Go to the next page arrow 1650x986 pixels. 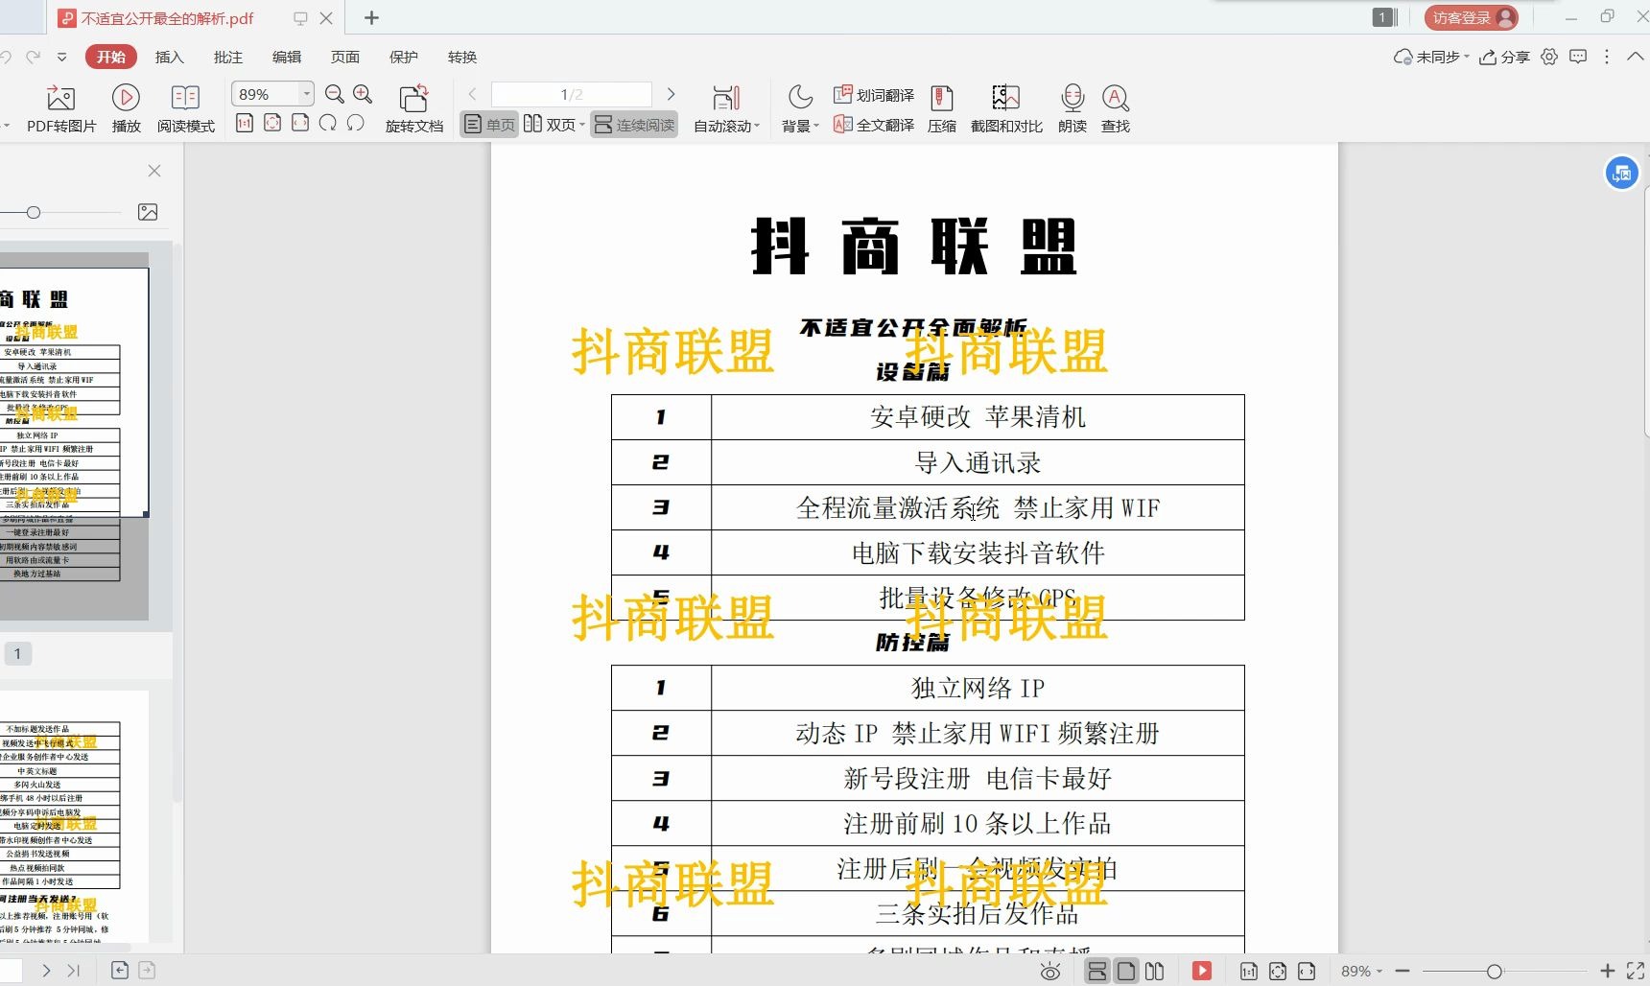671,94
